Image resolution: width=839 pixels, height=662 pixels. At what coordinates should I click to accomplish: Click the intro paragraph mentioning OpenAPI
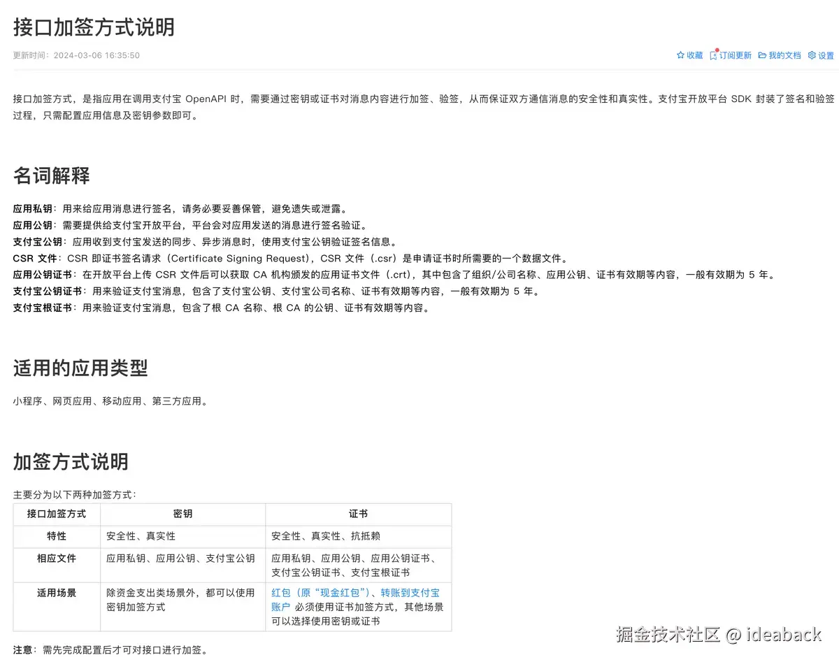[x=424, y=107]
